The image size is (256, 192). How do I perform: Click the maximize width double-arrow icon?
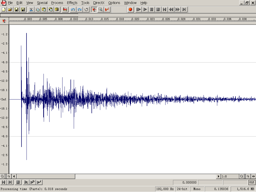point(253,176)
